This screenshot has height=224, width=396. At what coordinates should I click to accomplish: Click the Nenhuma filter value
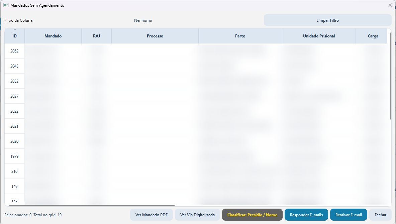pos(143,20)
